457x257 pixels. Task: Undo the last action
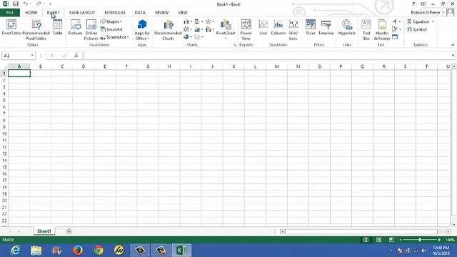pyautogui.click(x=26, y=4)
